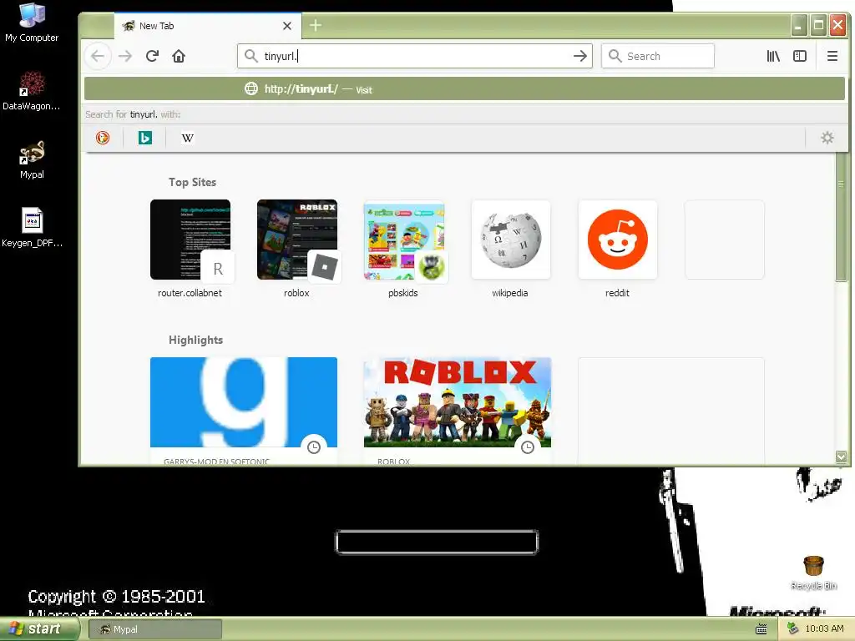Go back with the back arrow button

tap(98, 56)
